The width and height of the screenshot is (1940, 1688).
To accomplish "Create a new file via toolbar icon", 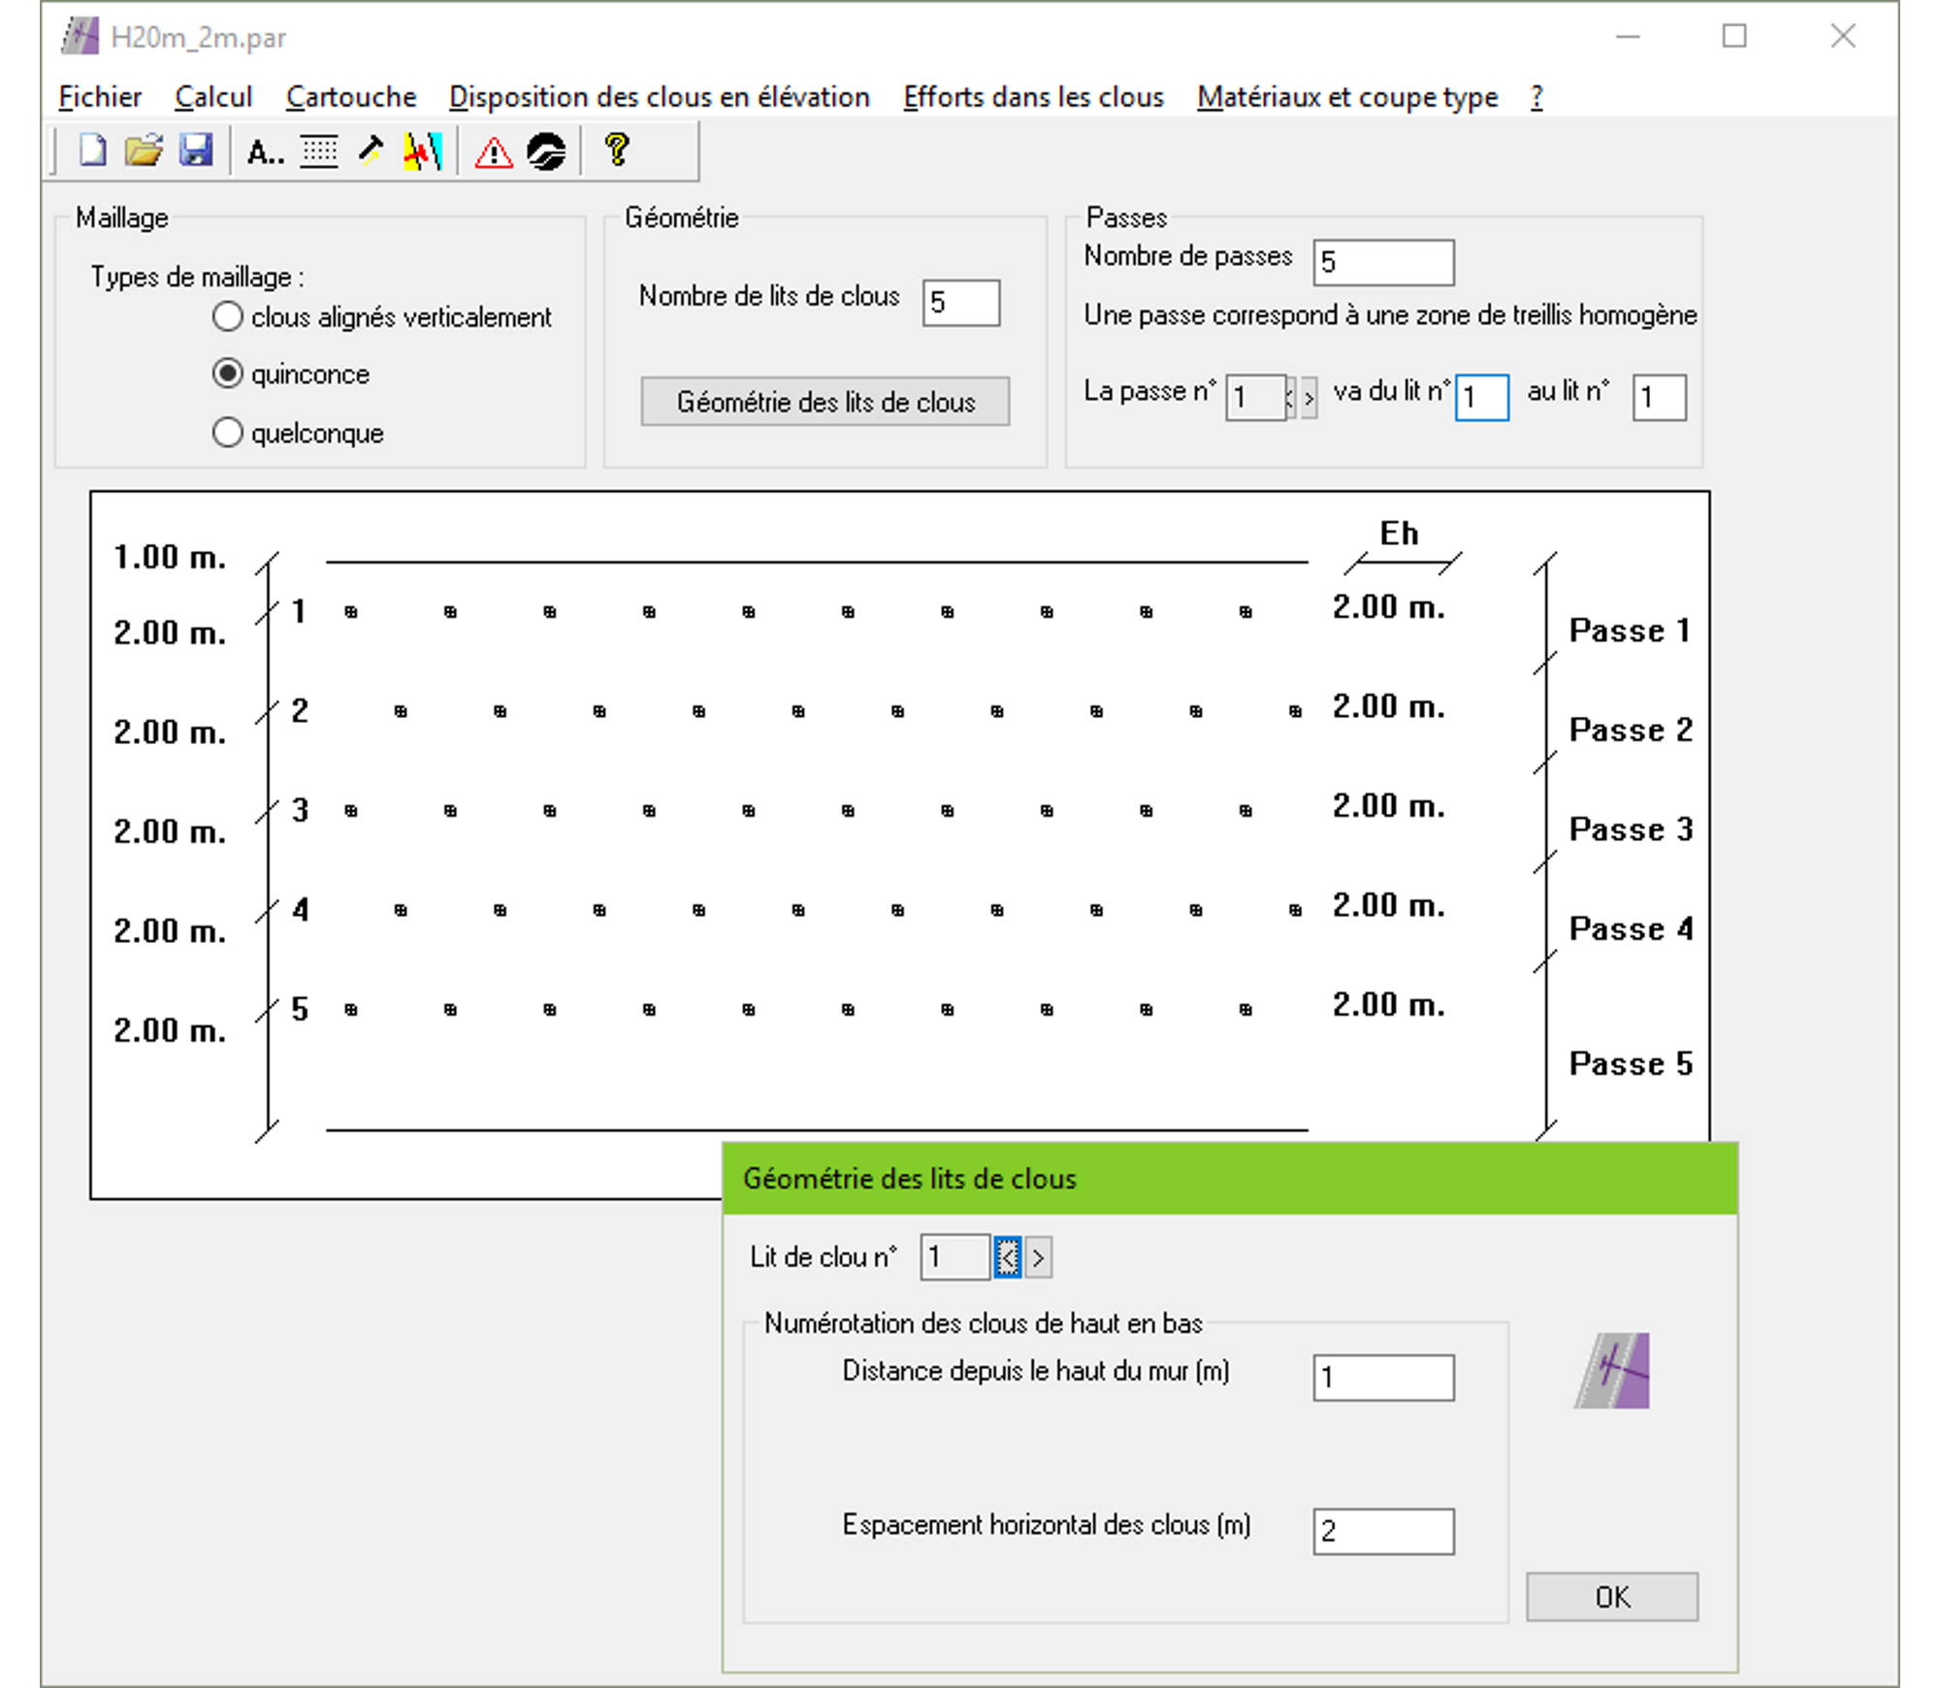I will [x=93, y=151].
